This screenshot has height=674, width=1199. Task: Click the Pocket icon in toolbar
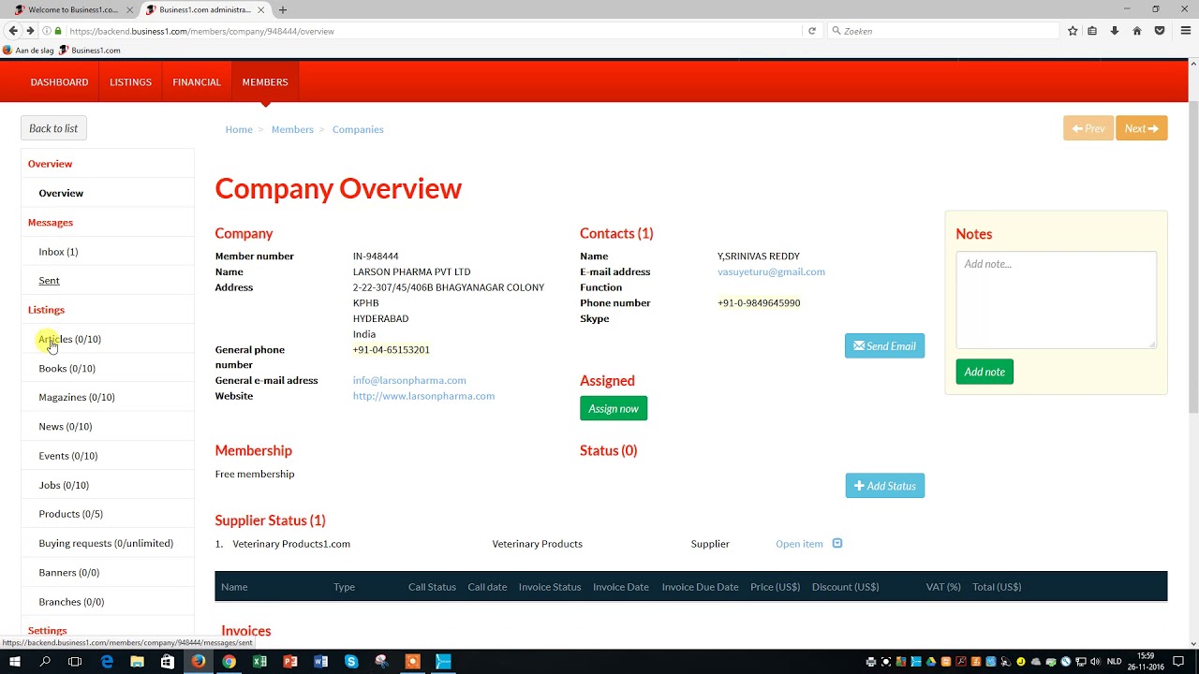click(1160, 31)
